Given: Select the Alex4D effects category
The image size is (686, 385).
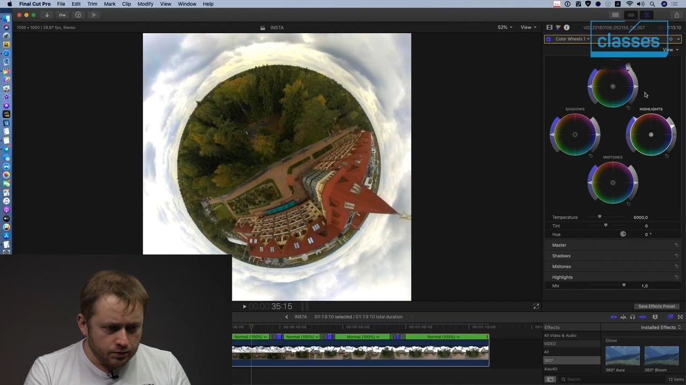Looking at the screenshot, I should [550, 369].
